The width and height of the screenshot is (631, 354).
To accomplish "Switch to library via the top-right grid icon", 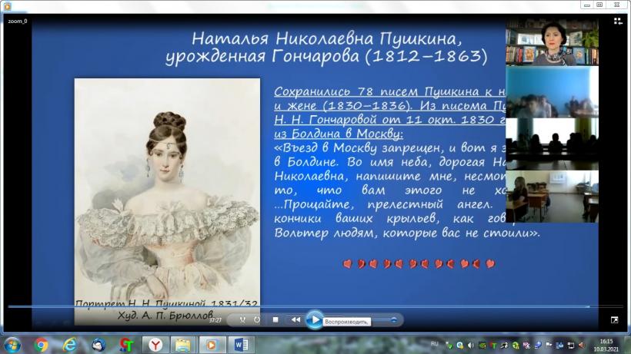I will click(618, 22).
